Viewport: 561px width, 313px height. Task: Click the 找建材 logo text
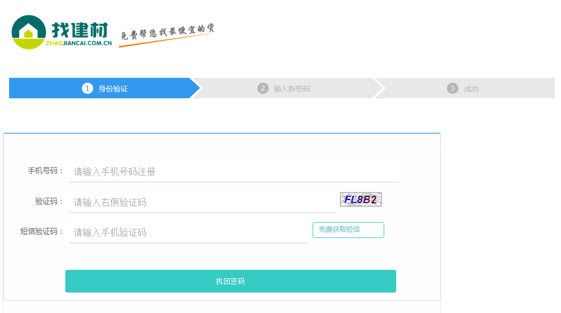(x=80, y=30)
